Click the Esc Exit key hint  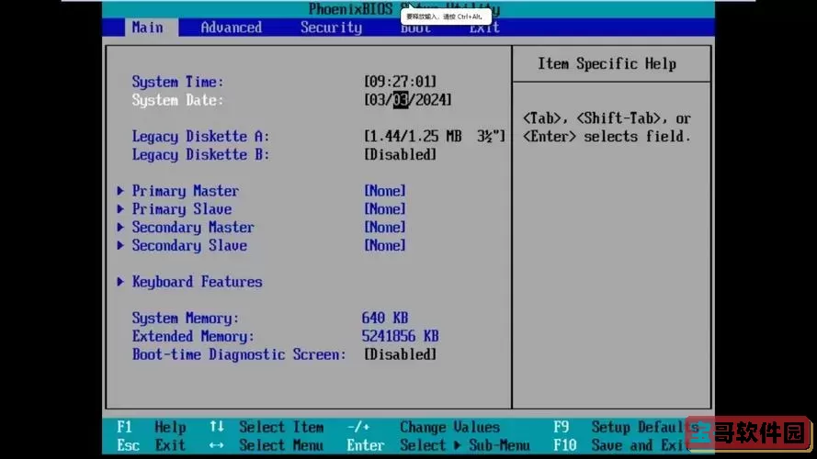click(152, 445)
